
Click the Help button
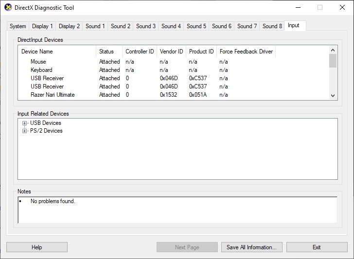click(x=37, y=247)
